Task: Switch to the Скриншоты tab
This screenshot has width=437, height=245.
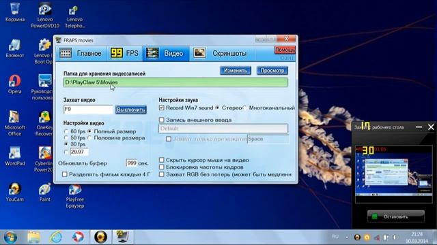Action: tap(222, 53)
